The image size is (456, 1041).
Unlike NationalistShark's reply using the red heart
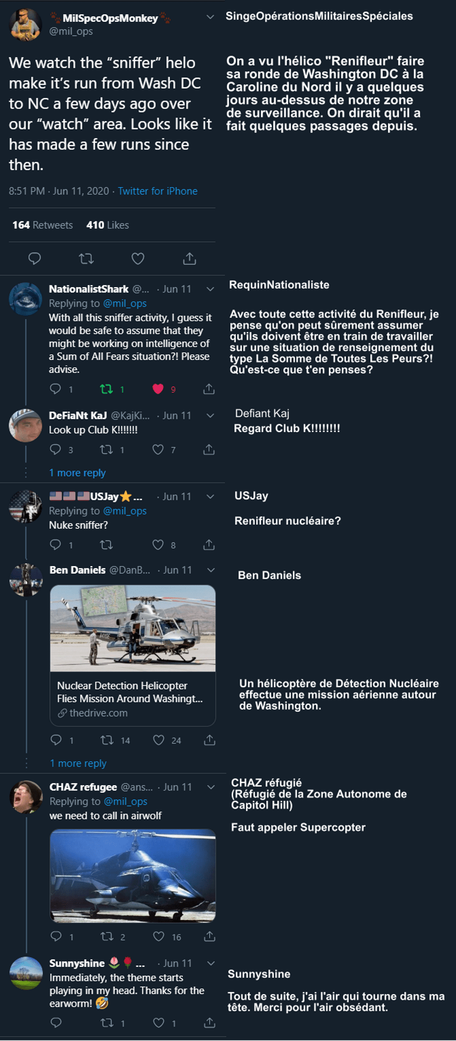[156, 389]
